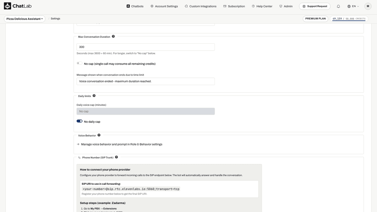Click 'Register your phone number below' note
Image resolution: width=377 pixels, height=212 pixels.
114,194
